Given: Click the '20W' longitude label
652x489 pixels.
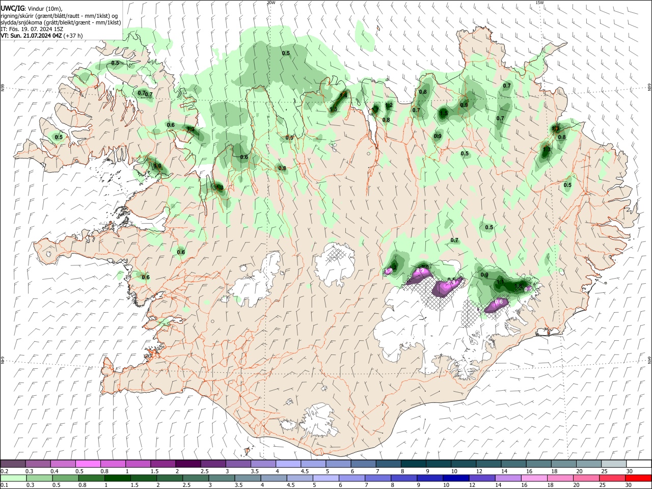Looking at the screenshot, I should pyautogui.click(x=271, y=3).
